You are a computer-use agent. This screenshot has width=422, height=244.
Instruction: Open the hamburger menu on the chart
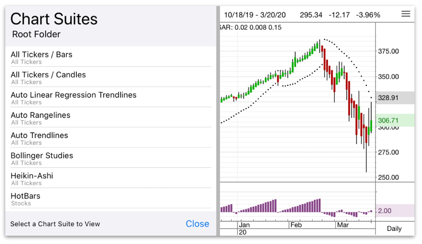(x=406, y=14)
